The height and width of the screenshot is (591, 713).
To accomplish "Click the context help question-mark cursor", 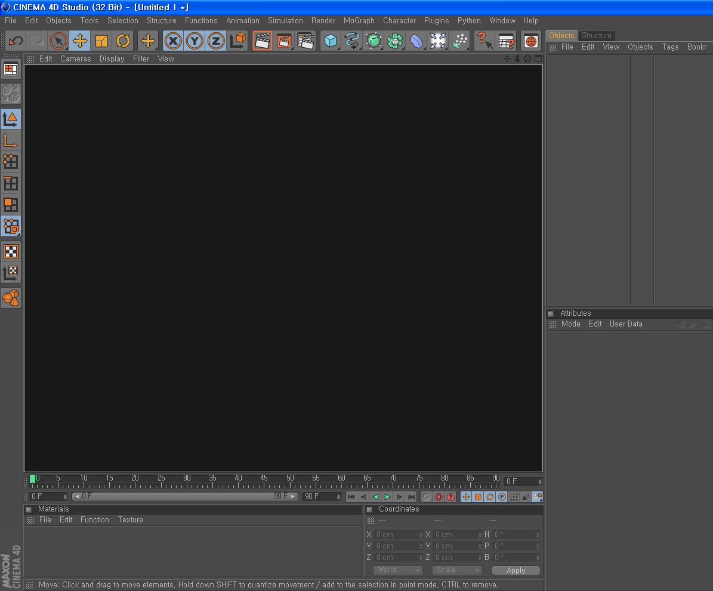I will [484, 41].
